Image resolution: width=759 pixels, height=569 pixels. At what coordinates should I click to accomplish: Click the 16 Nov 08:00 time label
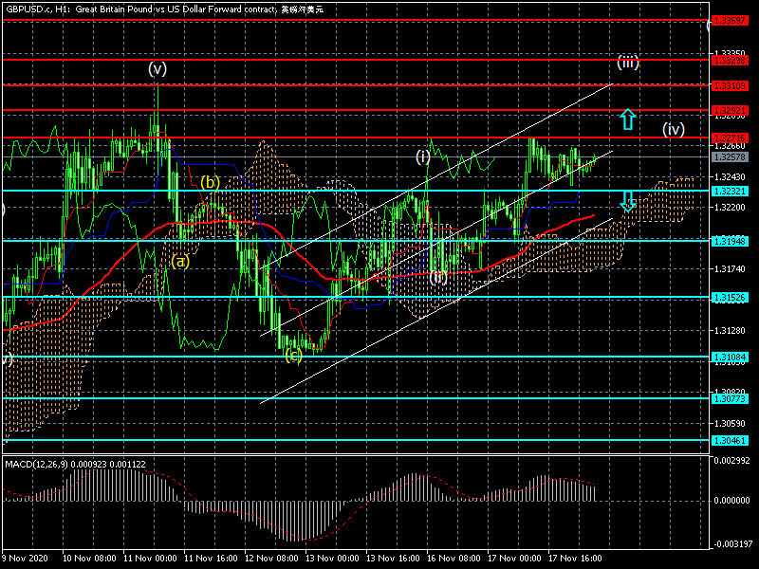(x=454, y=558)
